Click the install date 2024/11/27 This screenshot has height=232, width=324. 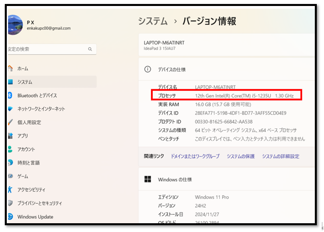(207, 214)
